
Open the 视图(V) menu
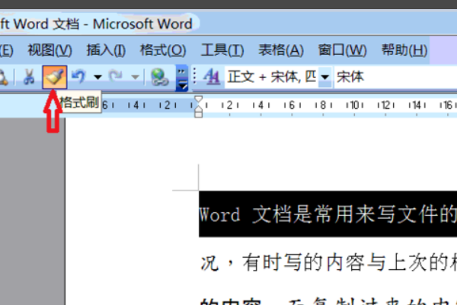pyautogui.click(x=50, y=50)
